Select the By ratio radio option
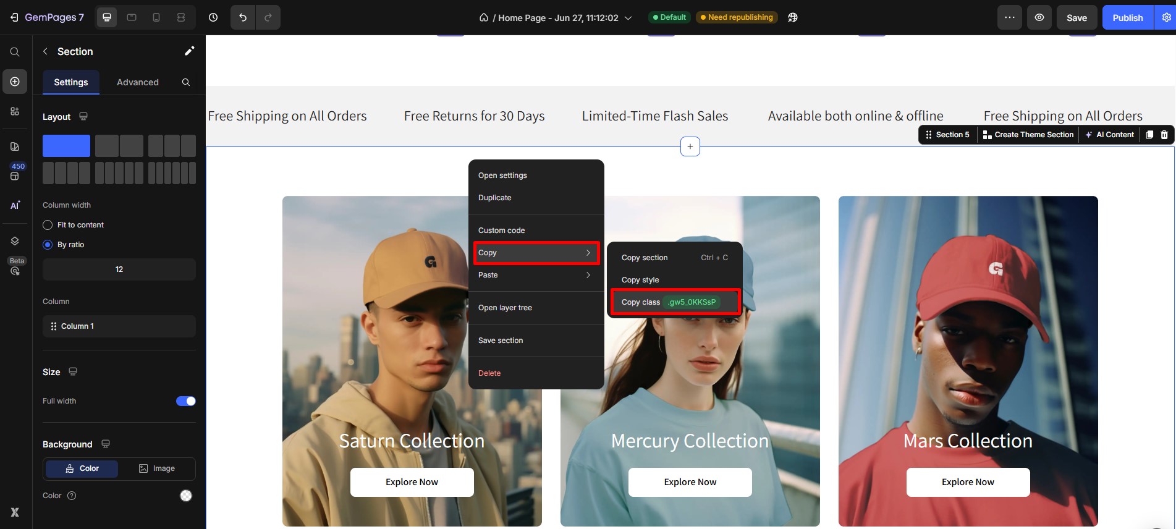1176x529 pixels. (48, 245)
